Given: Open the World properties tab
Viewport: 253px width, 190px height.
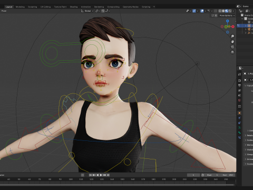Looking at the screenshot, I should point(239,100).
